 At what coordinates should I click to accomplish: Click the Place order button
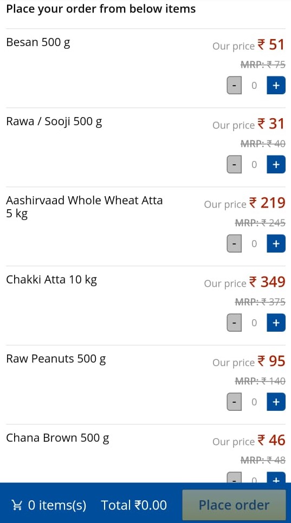click(234, 505)
